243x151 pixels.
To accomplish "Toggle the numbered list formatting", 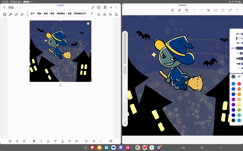I will (17, 141).
